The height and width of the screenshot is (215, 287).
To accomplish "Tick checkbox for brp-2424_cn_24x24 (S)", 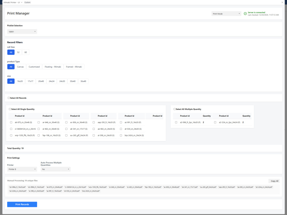I will (121, 136).
